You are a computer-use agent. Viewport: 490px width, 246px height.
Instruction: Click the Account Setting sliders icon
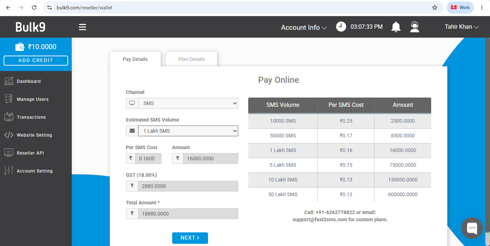(9, 171)
